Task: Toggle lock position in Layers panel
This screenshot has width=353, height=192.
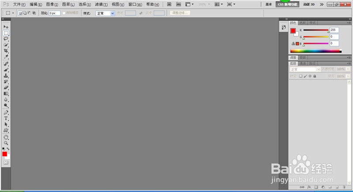Action: (x=310, y=76)
